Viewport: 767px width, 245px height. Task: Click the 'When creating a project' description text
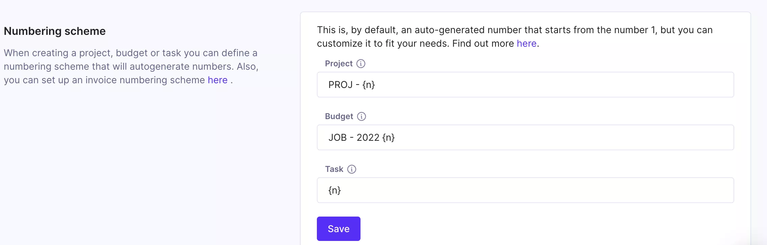[131, 67]
